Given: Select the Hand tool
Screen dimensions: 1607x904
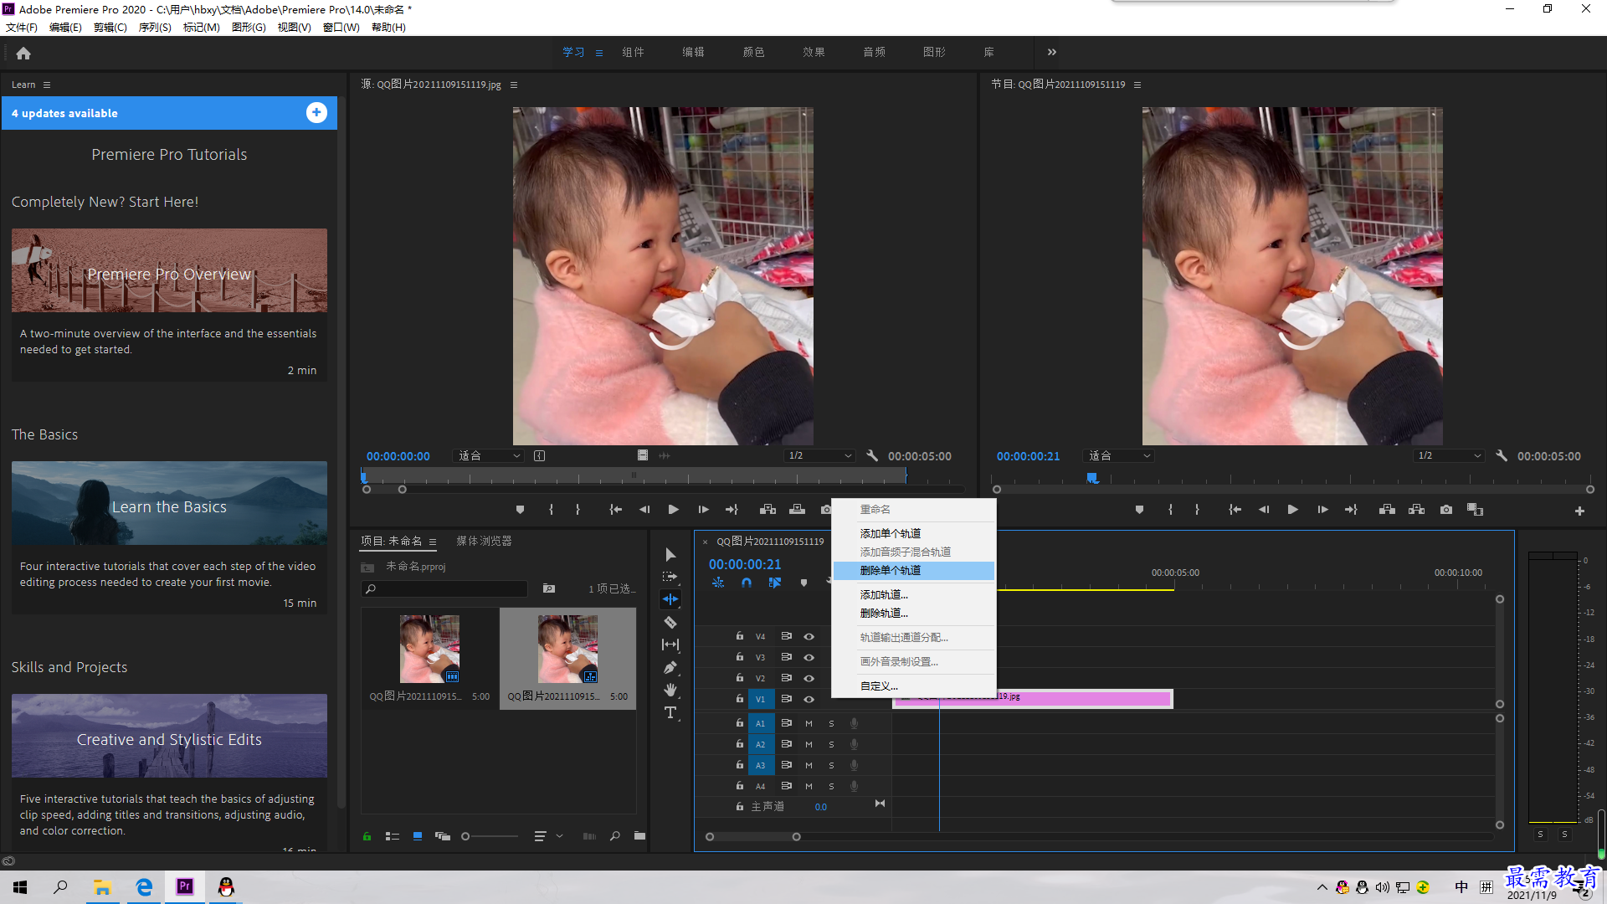Looking at the screenshot, I should (x=670, y=690).
